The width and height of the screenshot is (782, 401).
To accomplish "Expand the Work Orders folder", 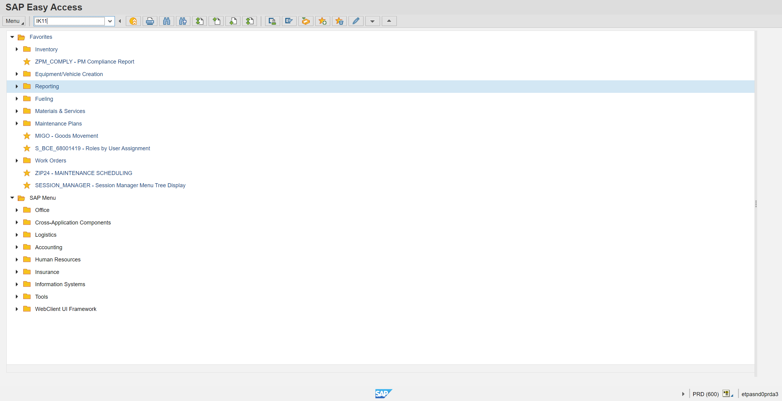I will coord(17,161).
